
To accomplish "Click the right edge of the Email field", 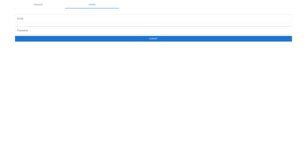I will pos(289,18).
